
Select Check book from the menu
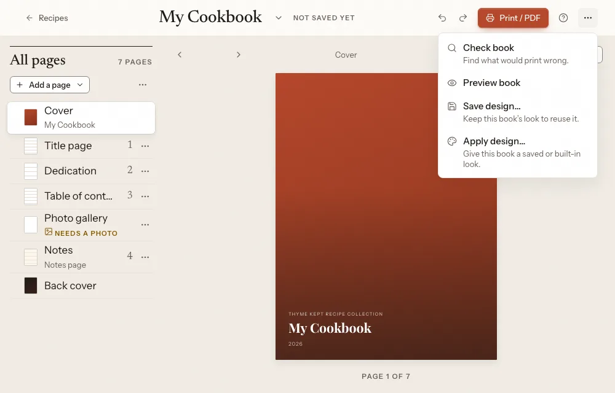click(517, 53)
